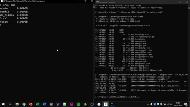190x107 pixels.
Task: Click 'Microsoft Windows [versão' header line
Action: (118, 5)
